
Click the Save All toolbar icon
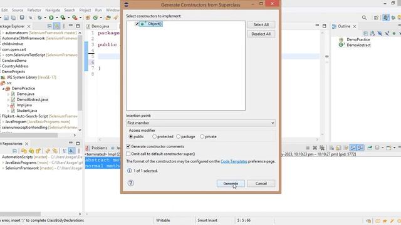pos(13,17)
